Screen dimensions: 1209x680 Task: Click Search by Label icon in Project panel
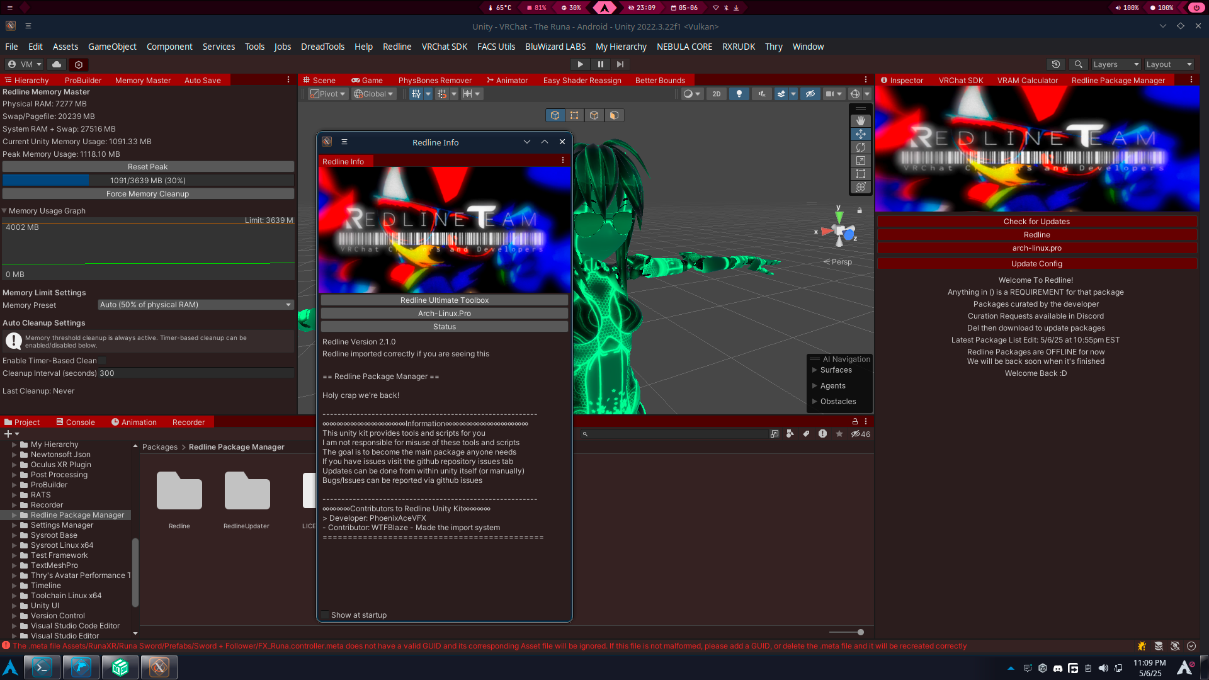tap(806, 434)
